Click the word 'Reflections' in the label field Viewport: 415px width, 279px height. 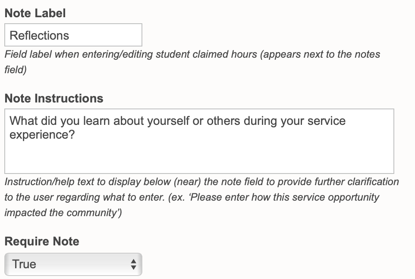pos(39,35)
